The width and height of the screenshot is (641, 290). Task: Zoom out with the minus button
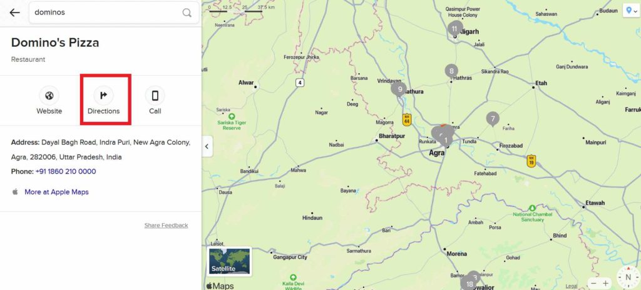[x=594, y=283]
